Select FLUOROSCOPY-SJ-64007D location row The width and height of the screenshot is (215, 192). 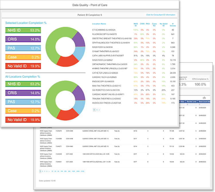click(134, 34)
